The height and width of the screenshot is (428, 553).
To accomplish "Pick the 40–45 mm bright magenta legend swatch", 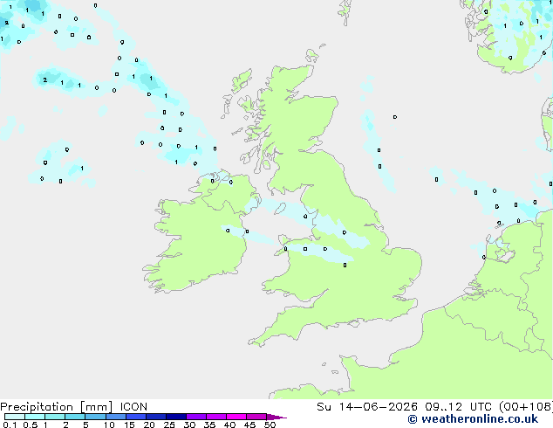I will click(x=236, y=417).
